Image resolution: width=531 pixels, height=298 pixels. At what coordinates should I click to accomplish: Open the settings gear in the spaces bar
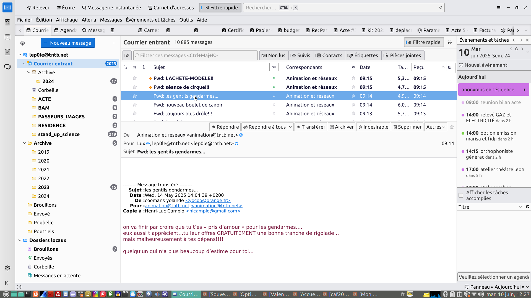[7, 268]
